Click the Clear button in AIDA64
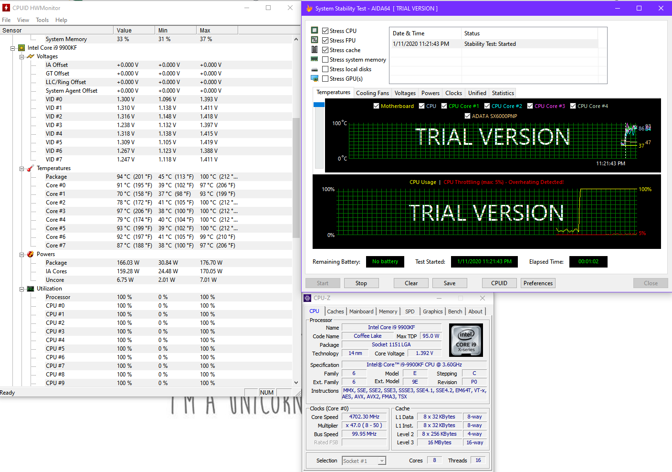The height and width of the screenshot is (472, 672). (411, 283)
